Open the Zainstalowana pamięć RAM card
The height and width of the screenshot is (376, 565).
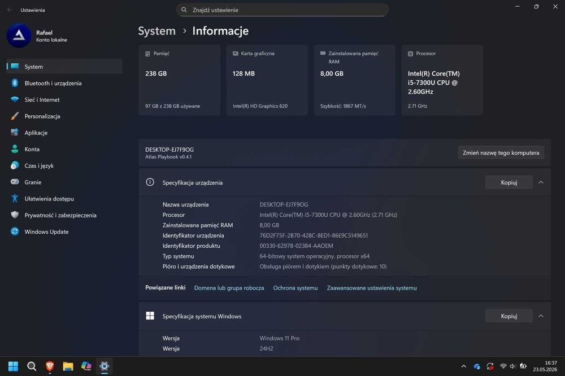355,80
